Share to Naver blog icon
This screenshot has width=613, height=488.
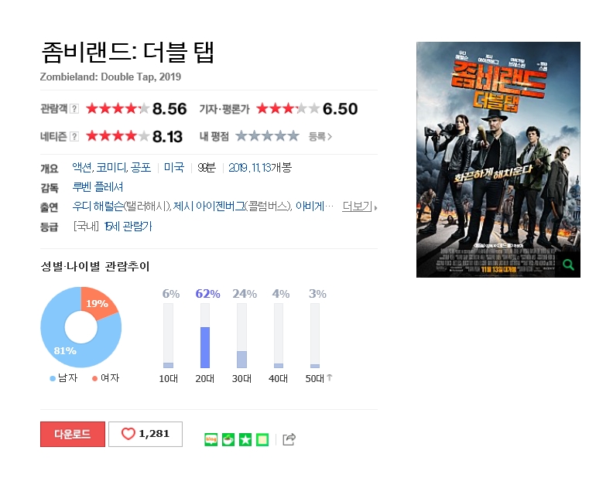[211, 439]
